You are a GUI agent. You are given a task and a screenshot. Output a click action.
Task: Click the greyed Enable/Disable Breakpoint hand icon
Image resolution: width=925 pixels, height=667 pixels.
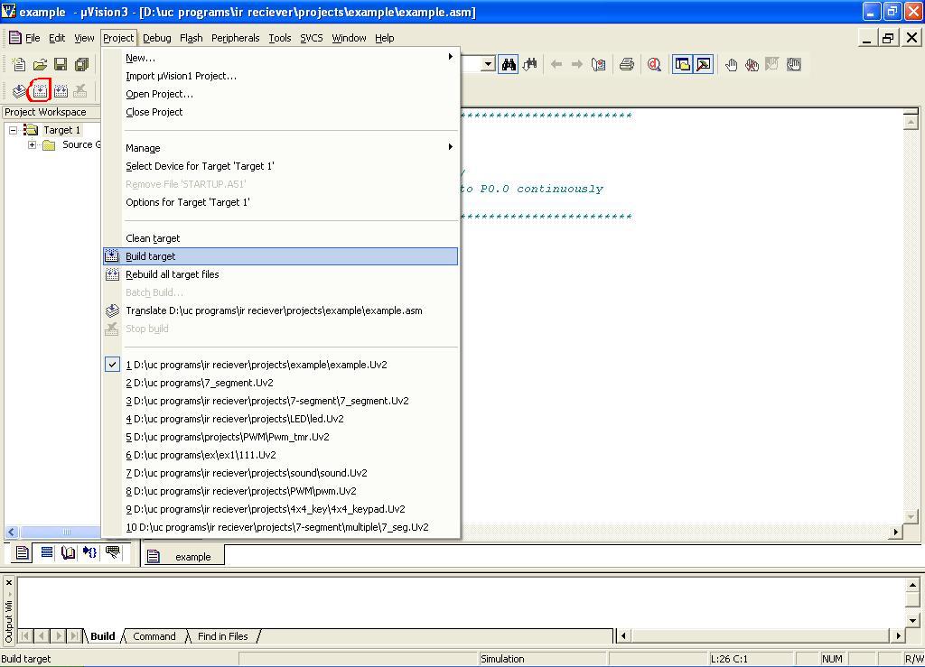tap(772, 64)
